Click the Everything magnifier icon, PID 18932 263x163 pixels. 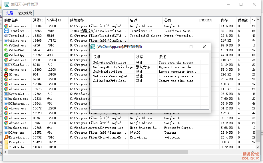[6, 137]
